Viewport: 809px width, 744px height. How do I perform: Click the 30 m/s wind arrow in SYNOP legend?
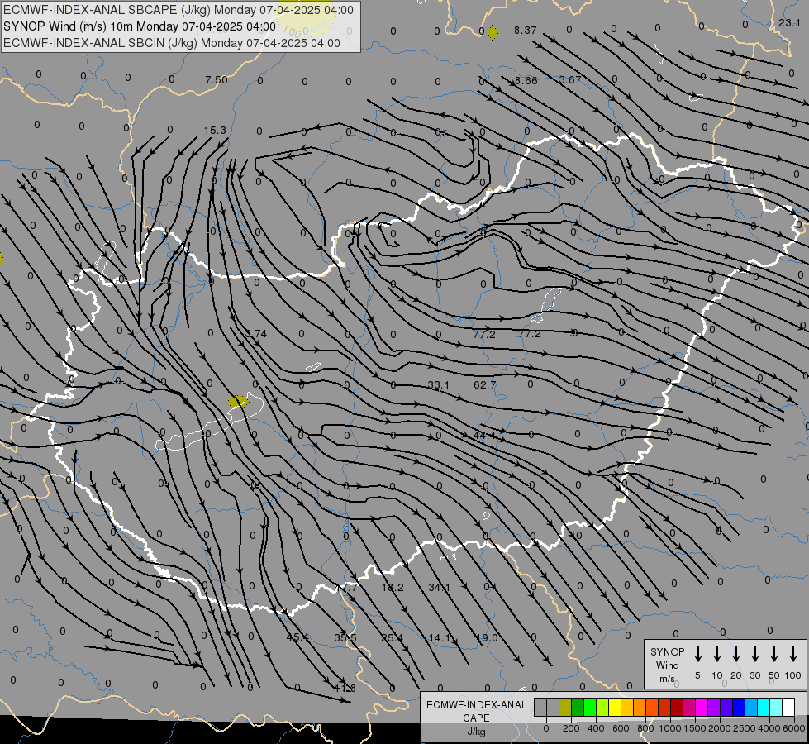754,653
